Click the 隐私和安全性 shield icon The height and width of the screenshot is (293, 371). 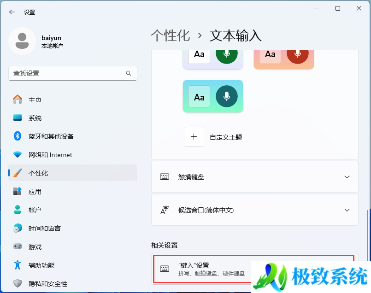coord(18,283)
